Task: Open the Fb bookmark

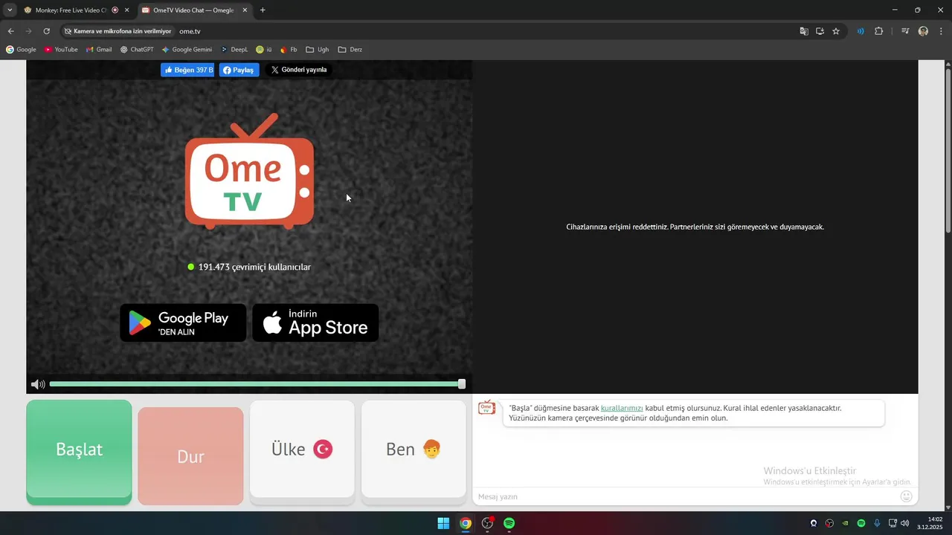Action: point(289,50)
